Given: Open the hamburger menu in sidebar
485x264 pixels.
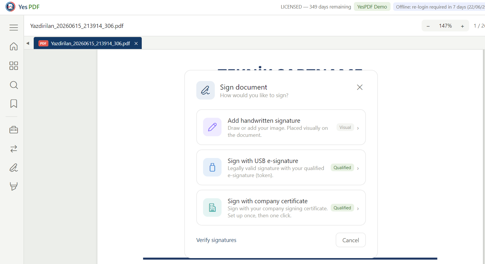Looking at the screenshot, I should (13, 27).
